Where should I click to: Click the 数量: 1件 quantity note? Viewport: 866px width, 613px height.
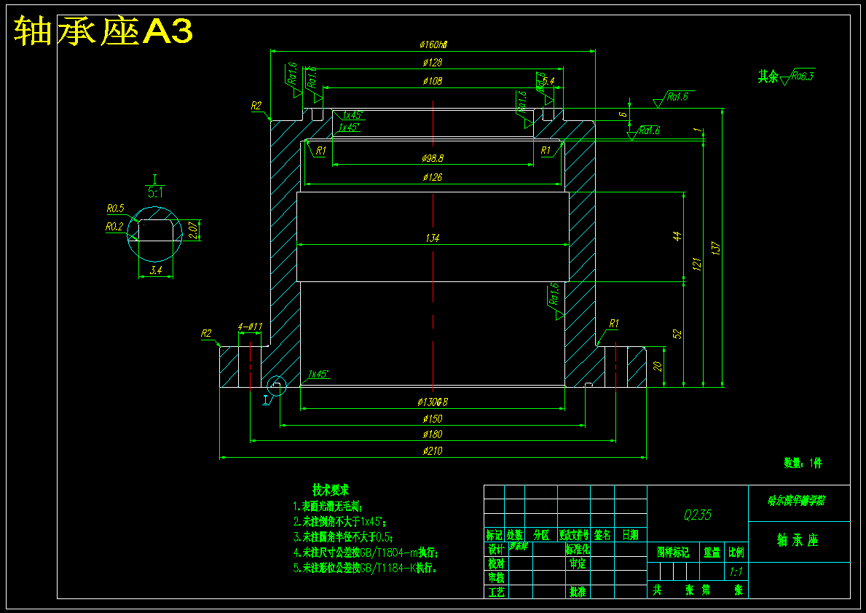(x=803, y=463)
